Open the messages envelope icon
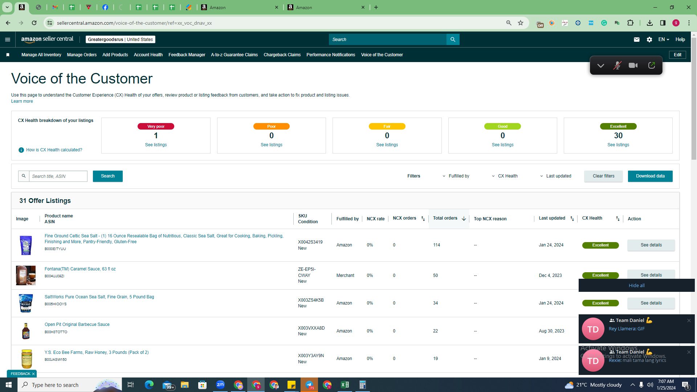 pyautogui.click(x=637, y=40)
